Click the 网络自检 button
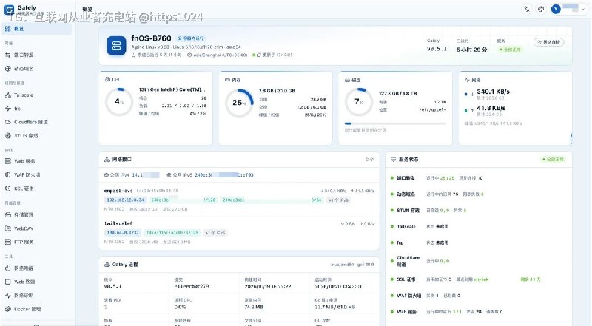Screen dimensions: 592x326 coord(549,42)
